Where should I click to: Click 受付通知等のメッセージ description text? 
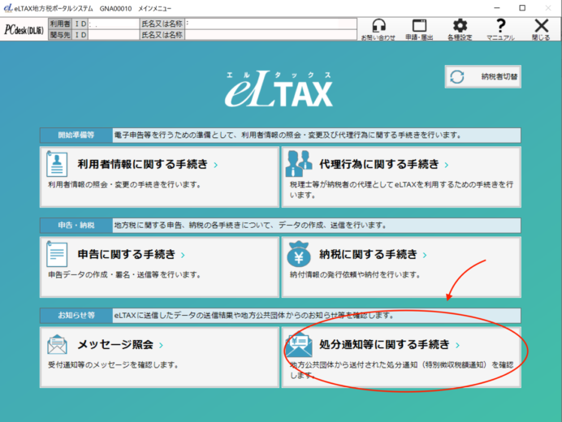coord(113,364)
